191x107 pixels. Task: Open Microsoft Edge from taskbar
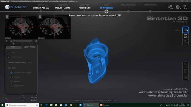(x=47, y=105)
